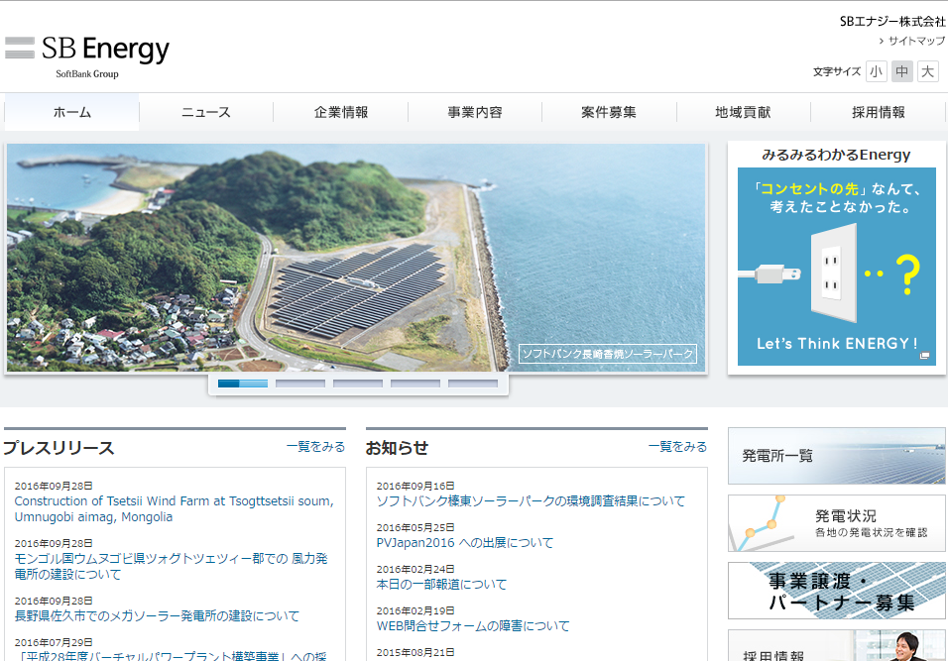This screenshot has width=948, height=661.
Task: Open the 発電所一覧 banner
Action: pos(837,456)
